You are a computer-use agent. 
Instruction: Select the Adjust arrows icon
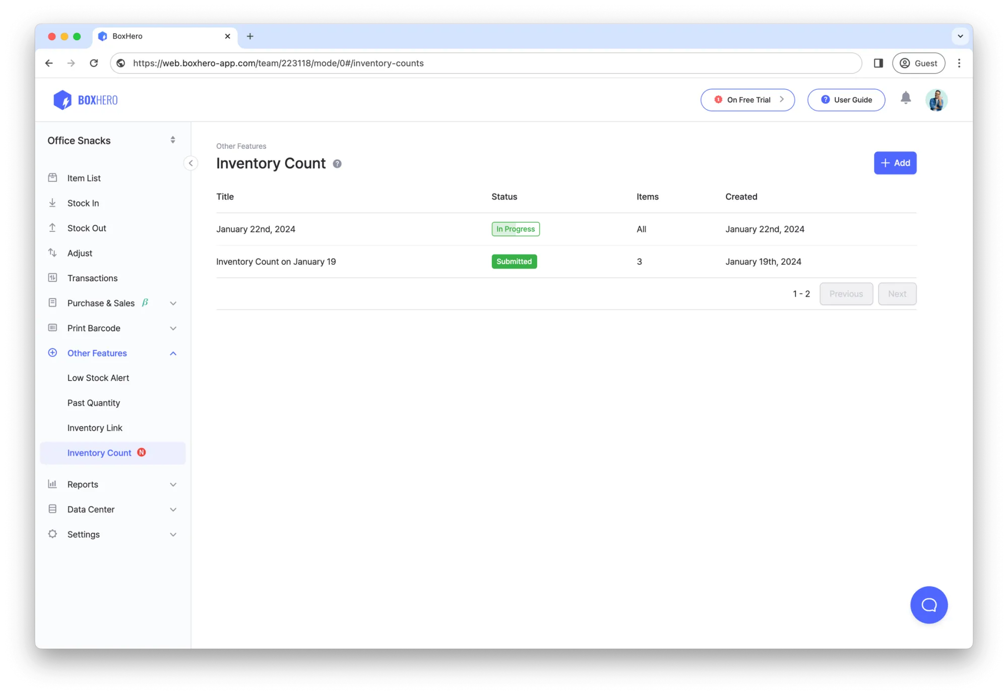pyautogui.click(x=53, y=252)
